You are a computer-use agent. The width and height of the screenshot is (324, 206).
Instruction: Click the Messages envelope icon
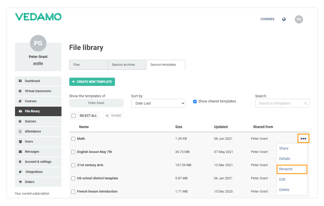click(x=20, y=152)
